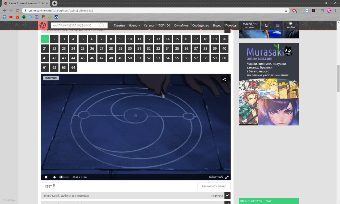Open the ЧАТ chat bar
The height and width of the screenshot is (204, 340).
(269, 201)
